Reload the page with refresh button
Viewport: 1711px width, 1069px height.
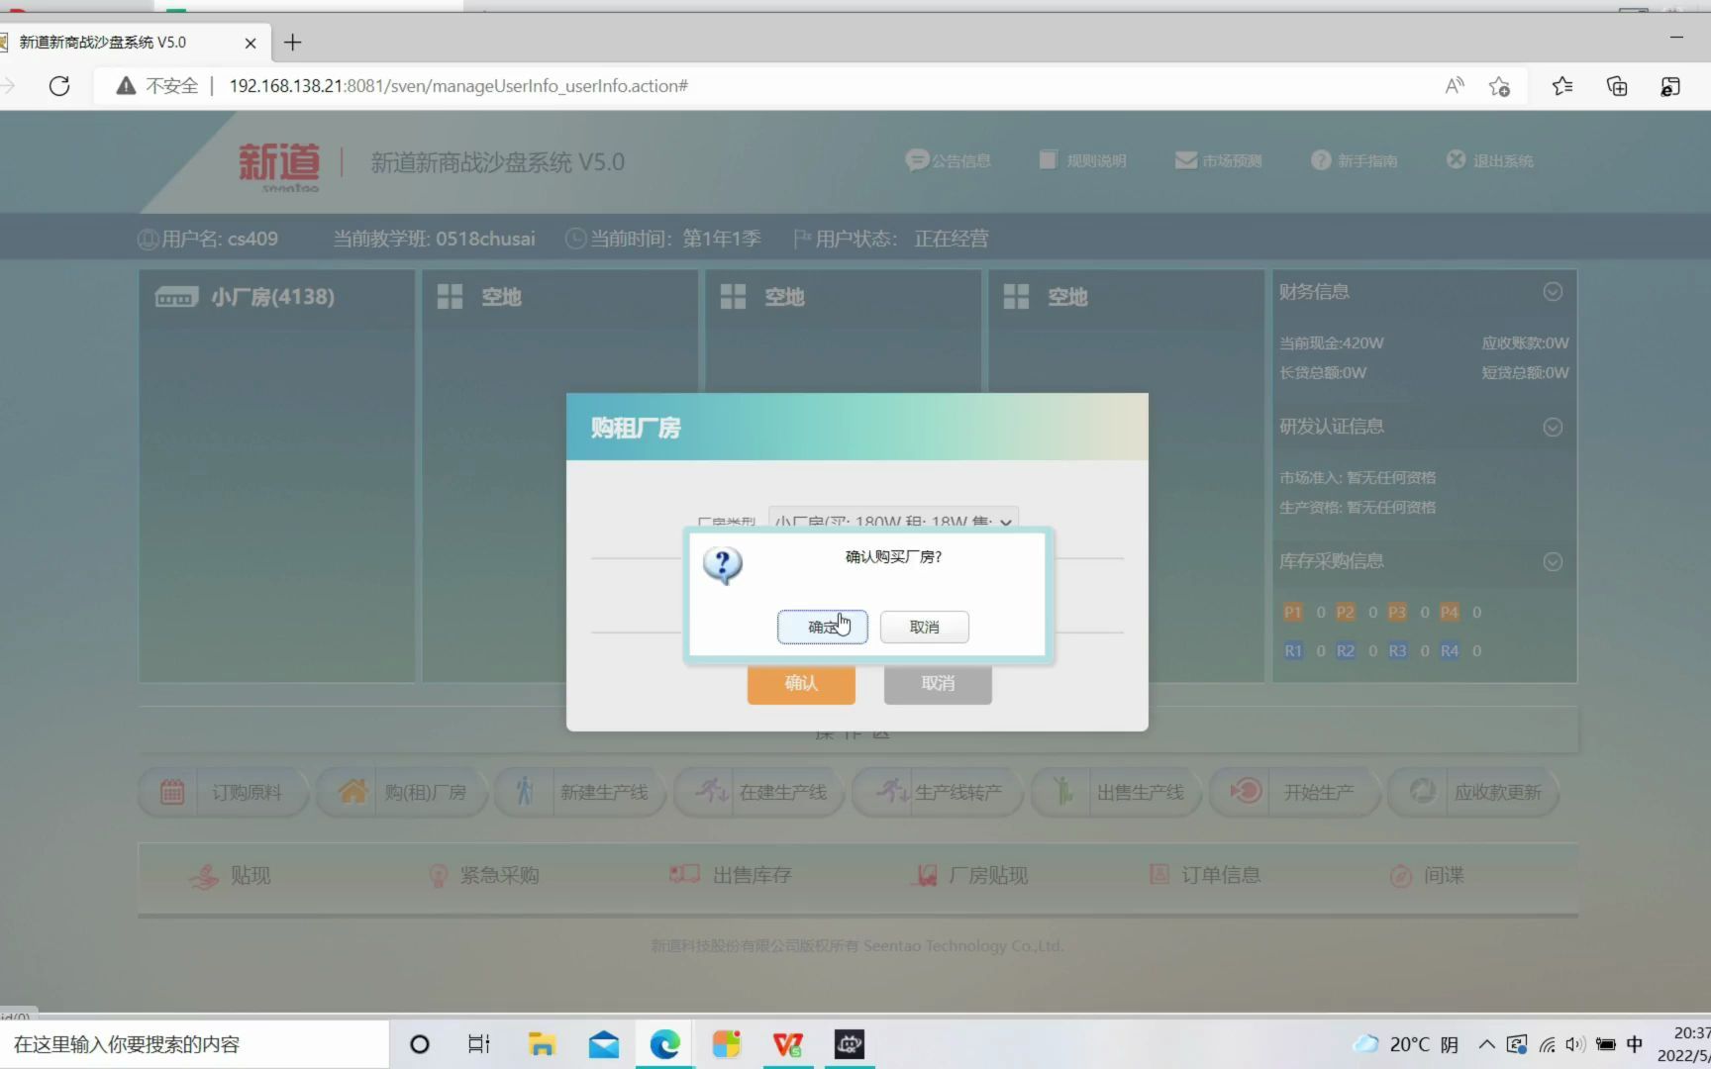pyautogui.click(x=59, y=86)
